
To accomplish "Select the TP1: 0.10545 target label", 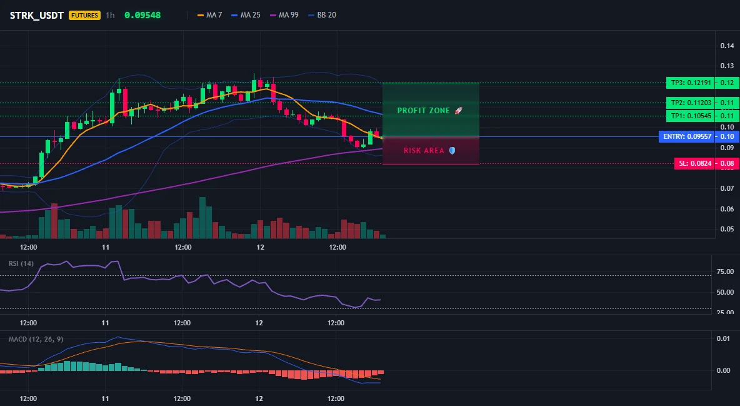I will pos(691,116).
